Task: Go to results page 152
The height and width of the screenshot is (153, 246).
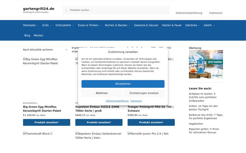Action: click(x=169, y=48)
